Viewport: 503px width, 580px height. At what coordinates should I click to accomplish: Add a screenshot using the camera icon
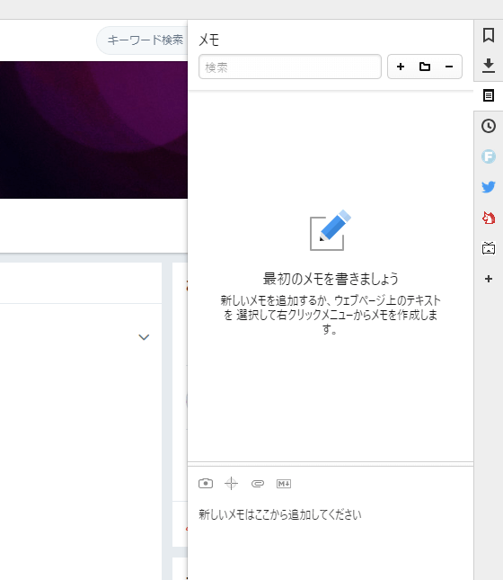206,484
